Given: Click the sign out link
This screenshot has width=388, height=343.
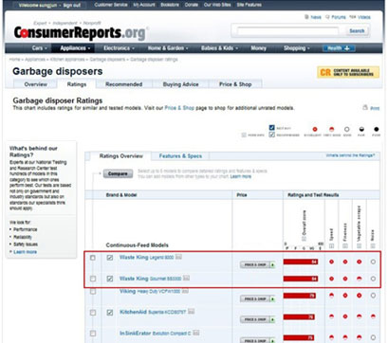Looking at the screenshot, I should tap(72, 6).
